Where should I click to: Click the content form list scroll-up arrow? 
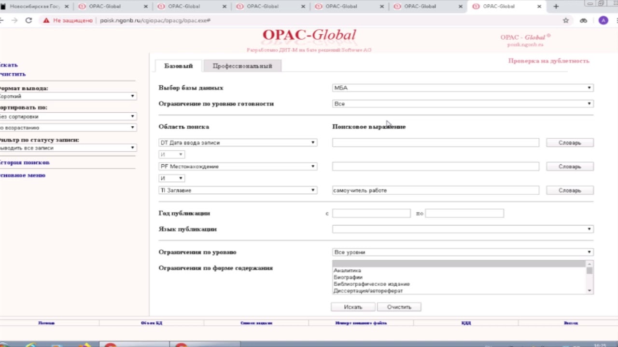tap(590, 264)
